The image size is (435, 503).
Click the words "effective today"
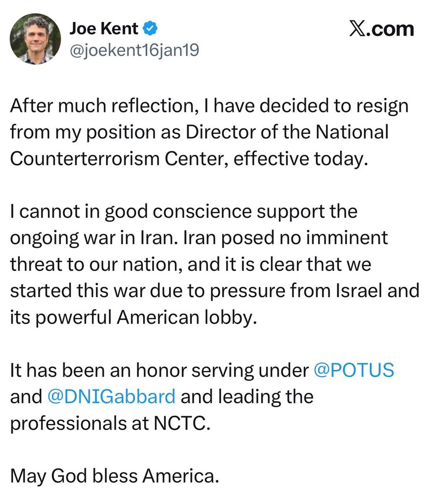[297, 158]
